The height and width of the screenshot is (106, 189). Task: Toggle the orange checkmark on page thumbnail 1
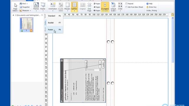pyautogui.click(x=31, y=31)
